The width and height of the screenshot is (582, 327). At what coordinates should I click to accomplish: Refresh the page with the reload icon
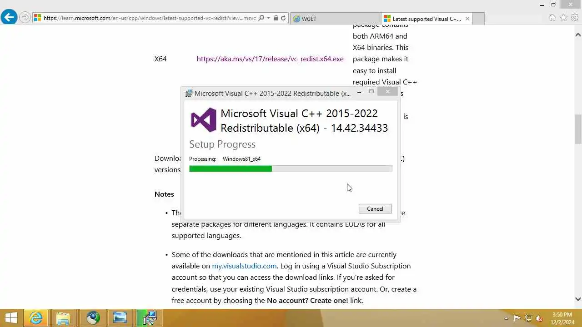click(x=283, y=18)
